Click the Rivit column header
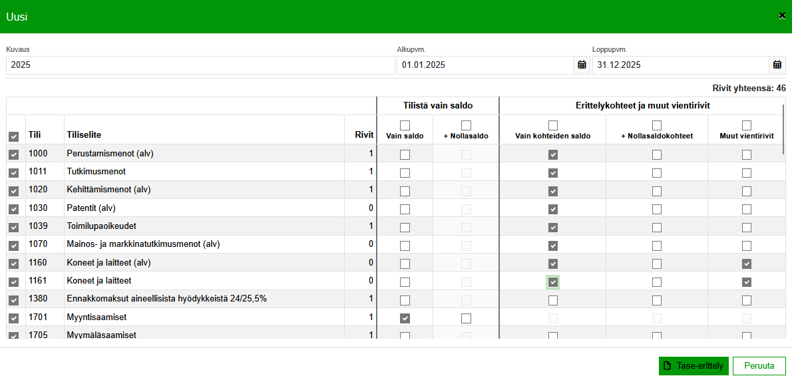The image size is (792, 382). (x=364, y=134)
